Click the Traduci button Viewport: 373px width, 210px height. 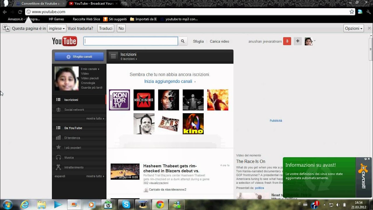(106, 28)
